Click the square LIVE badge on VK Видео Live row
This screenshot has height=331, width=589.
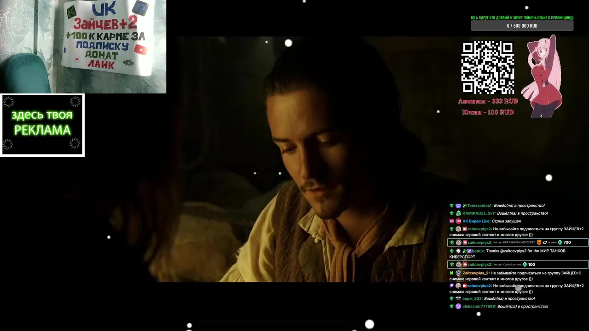click(451, 221)
